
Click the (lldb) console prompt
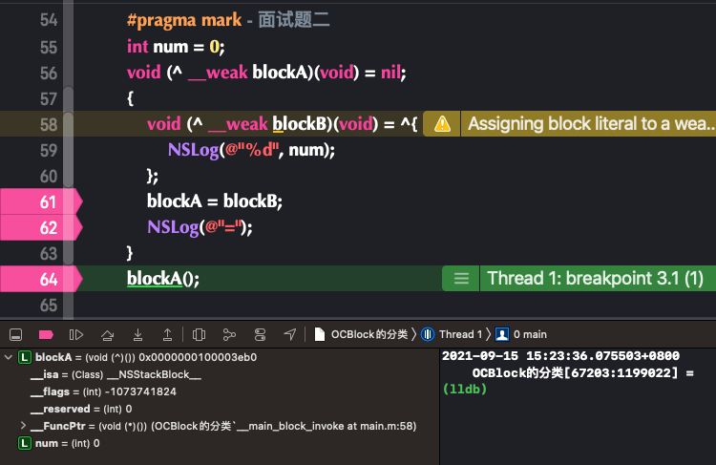pyautogui.click(x=465, y=390)
